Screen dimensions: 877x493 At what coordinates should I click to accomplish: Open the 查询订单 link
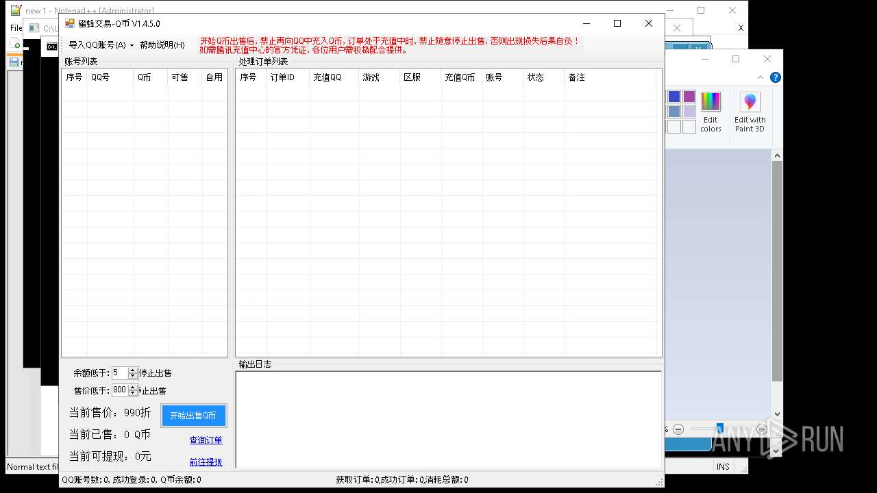coord(206,440)
